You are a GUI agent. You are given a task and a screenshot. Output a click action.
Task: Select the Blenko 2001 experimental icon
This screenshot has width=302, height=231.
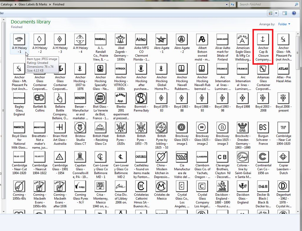121,98
